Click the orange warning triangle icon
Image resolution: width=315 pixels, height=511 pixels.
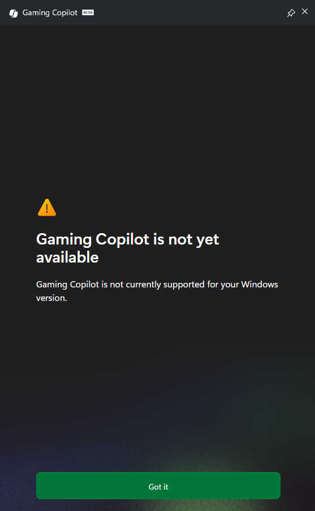tap(47, 208)
